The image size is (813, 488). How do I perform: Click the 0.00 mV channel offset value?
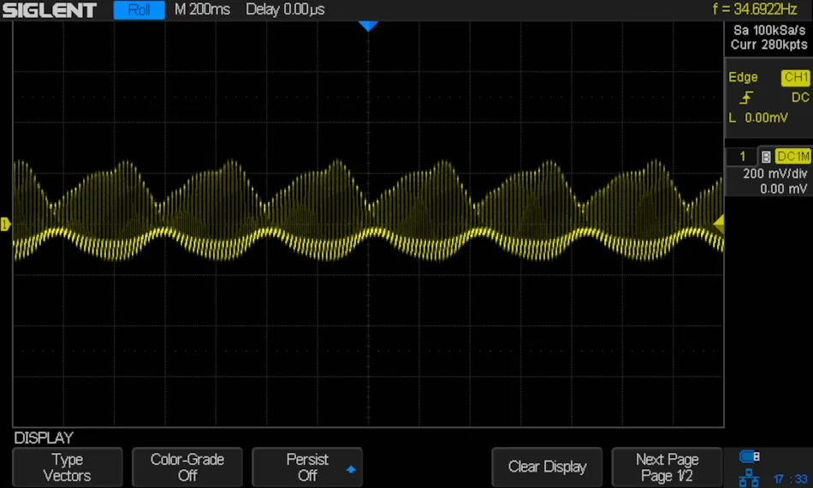coord(783,188)
